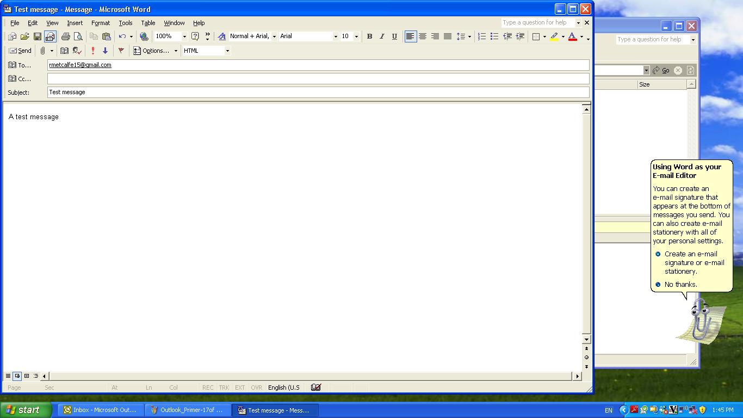Viewport: 743px width, 418px height.
Task: Open the Address Book icon
Action: click(64, 51)
